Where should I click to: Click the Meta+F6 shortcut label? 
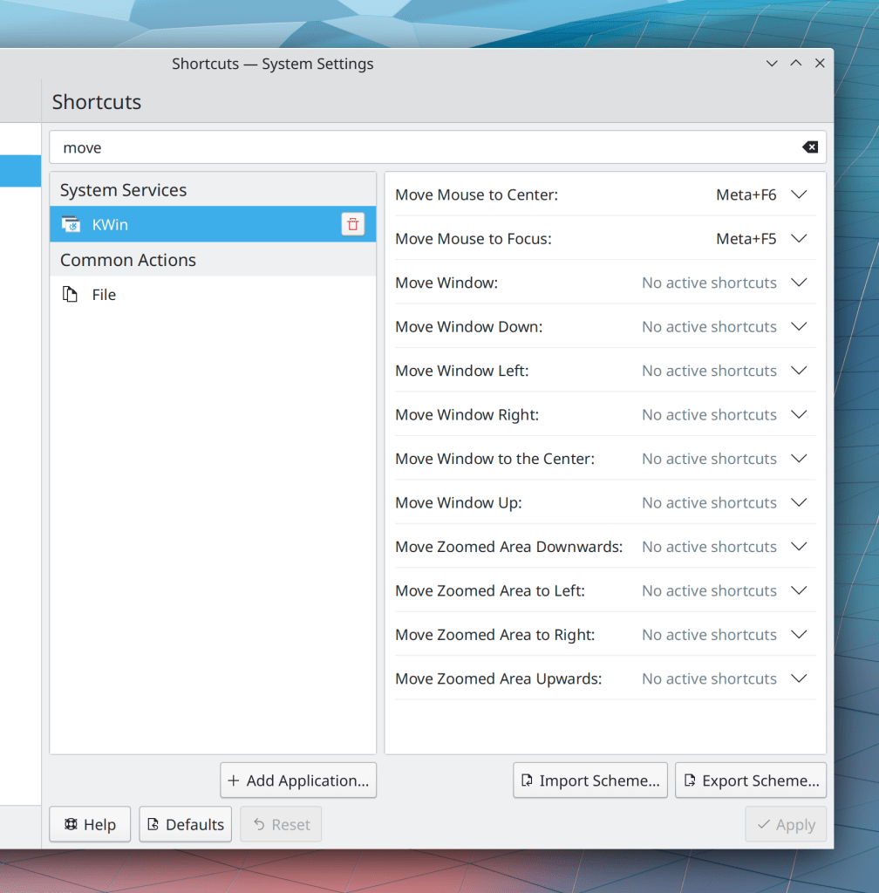[x=746, y=195]
